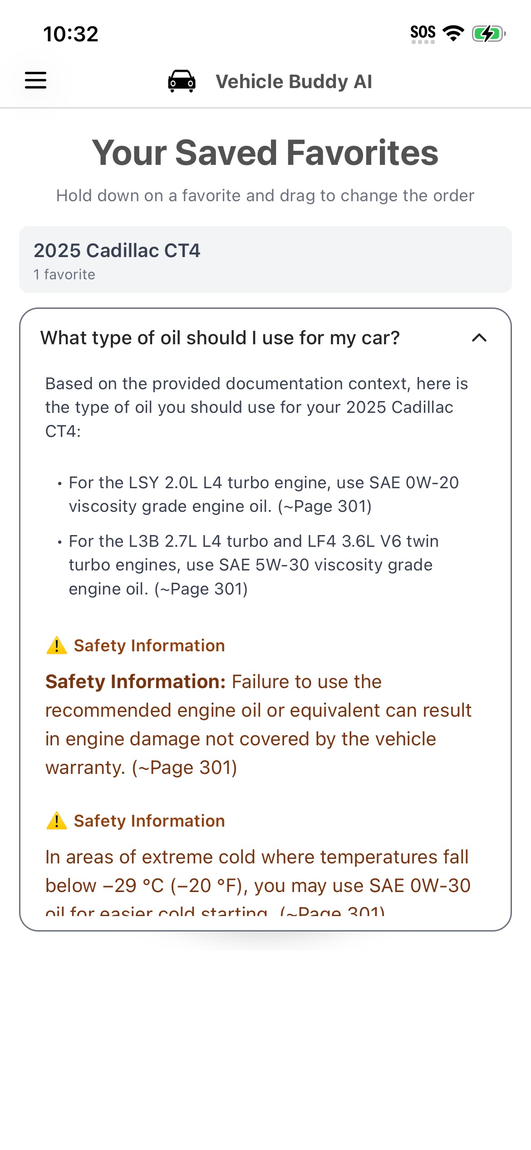Viewport: 531px width, 1150px height.
Task: Tap the battery charging indicator
Action: tap(488, 34)
